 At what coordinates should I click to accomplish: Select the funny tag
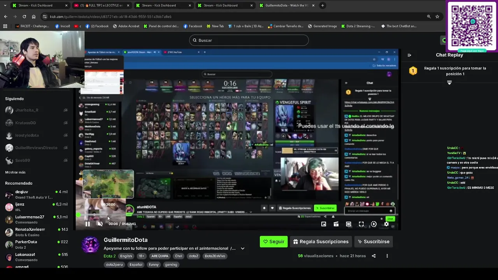pyautogui.click(x=154, y=264)
